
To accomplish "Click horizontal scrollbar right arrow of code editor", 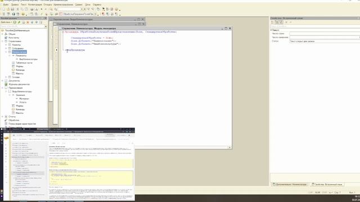I will pos(229,148).
